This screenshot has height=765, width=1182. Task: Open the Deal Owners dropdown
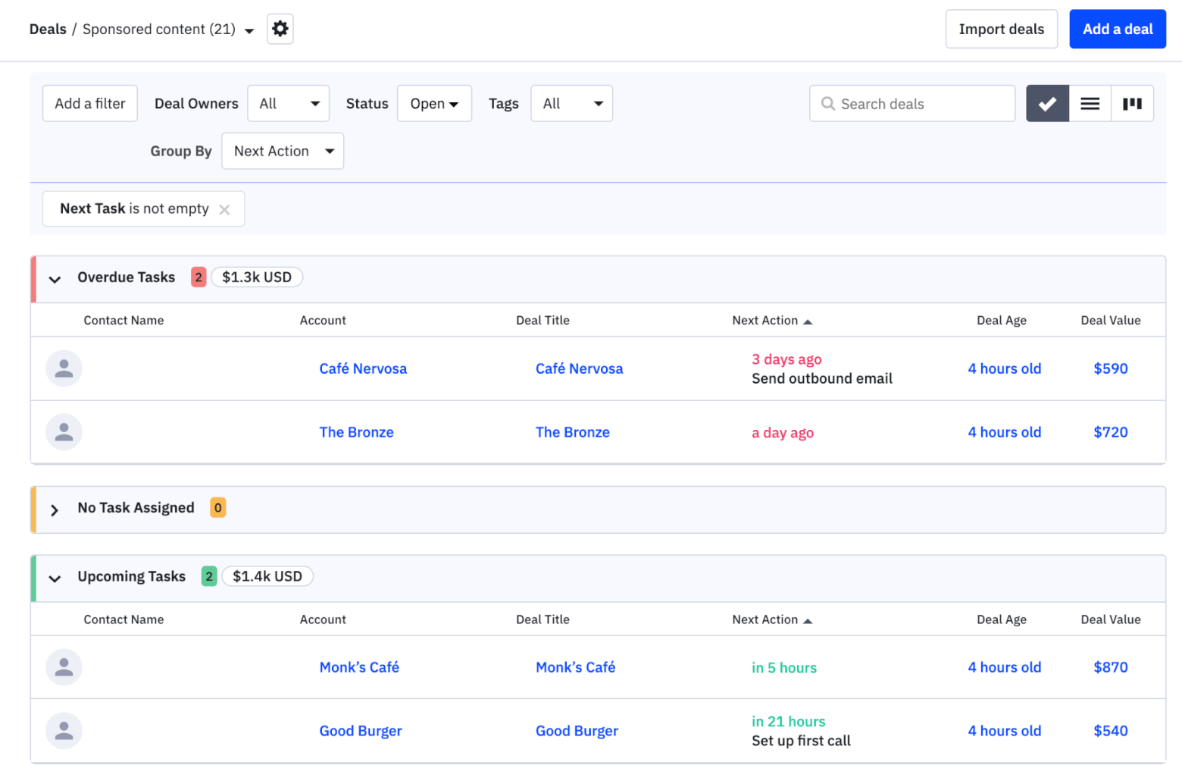click(288, 104)
